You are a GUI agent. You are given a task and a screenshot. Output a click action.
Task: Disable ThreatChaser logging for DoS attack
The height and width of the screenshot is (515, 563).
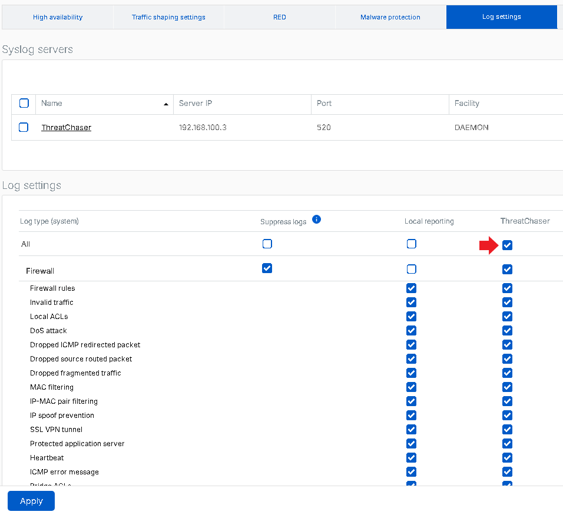pyautogui.click(x=507, y=331)
